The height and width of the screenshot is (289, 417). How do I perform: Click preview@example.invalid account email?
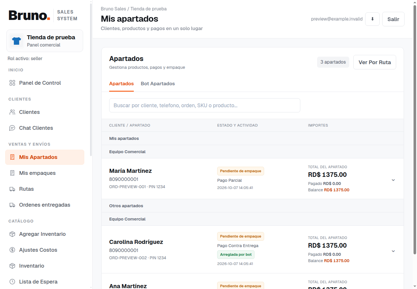click(x=337, y=19)
